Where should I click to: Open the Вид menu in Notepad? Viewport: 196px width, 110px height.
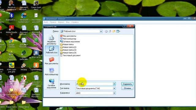68,22
